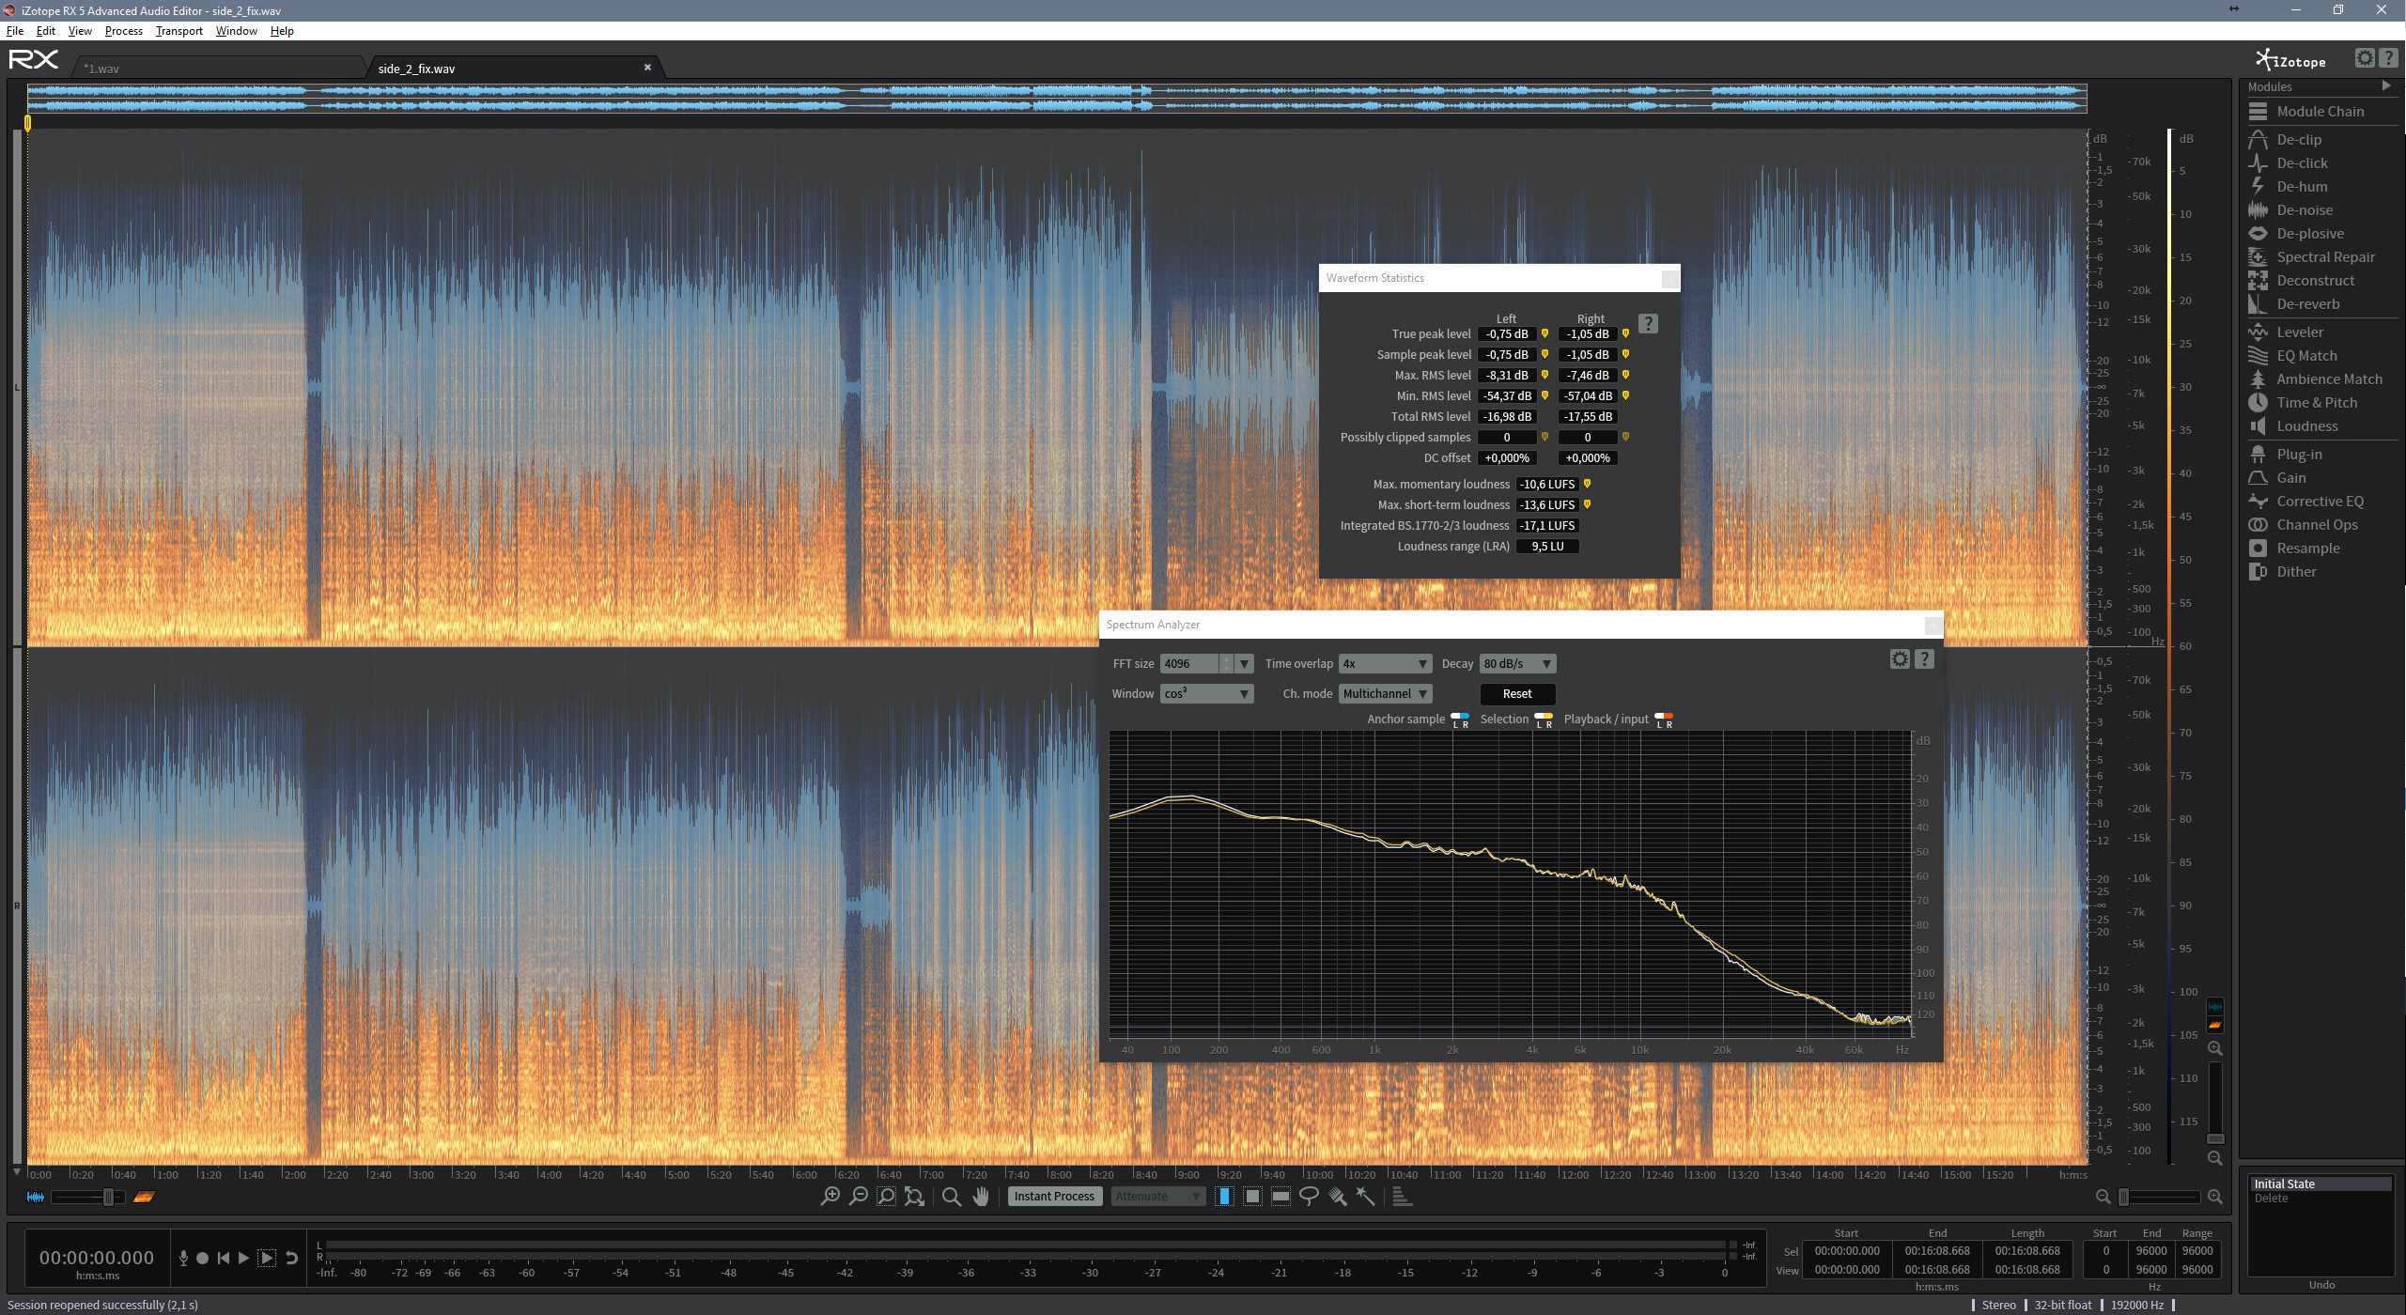Screen dimensions: 2406x1315
Task: Open the Process menu
Action: (123, 31)
